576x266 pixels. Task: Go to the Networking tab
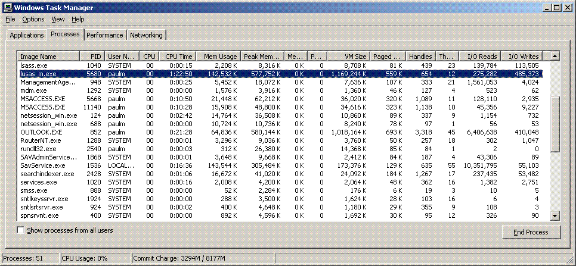click(146, 35)
